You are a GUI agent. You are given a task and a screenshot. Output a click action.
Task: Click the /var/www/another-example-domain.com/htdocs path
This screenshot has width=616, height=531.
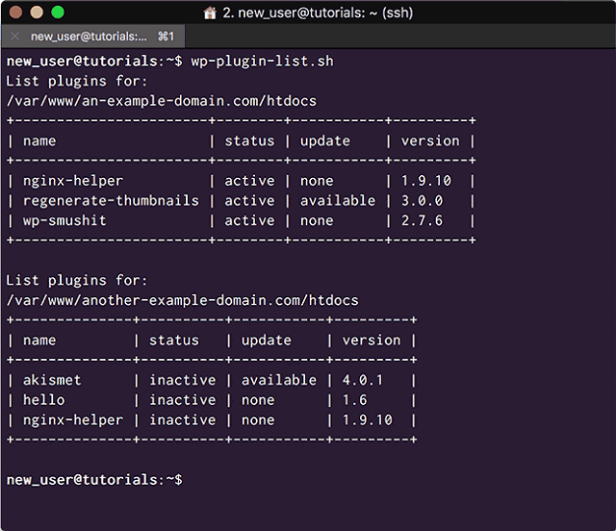click(182, 300)
